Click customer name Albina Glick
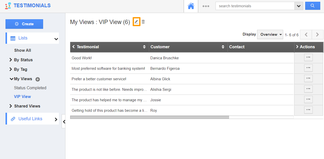 coord(160,79)
